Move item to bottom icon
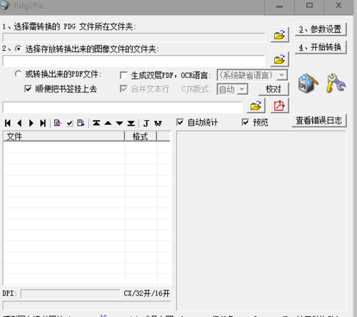Image resolution: width=357 pixels, height=317 pixels. (131, 123)
